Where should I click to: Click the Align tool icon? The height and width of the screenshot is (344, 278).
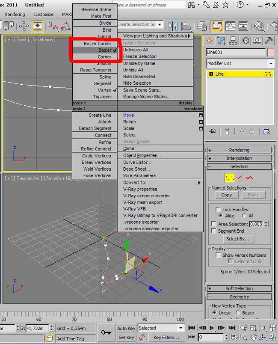coord(186,26)
